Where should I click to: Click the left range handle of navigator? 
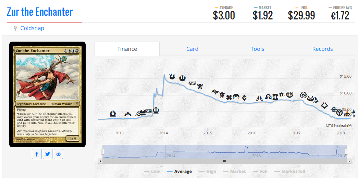click(102, 152)
